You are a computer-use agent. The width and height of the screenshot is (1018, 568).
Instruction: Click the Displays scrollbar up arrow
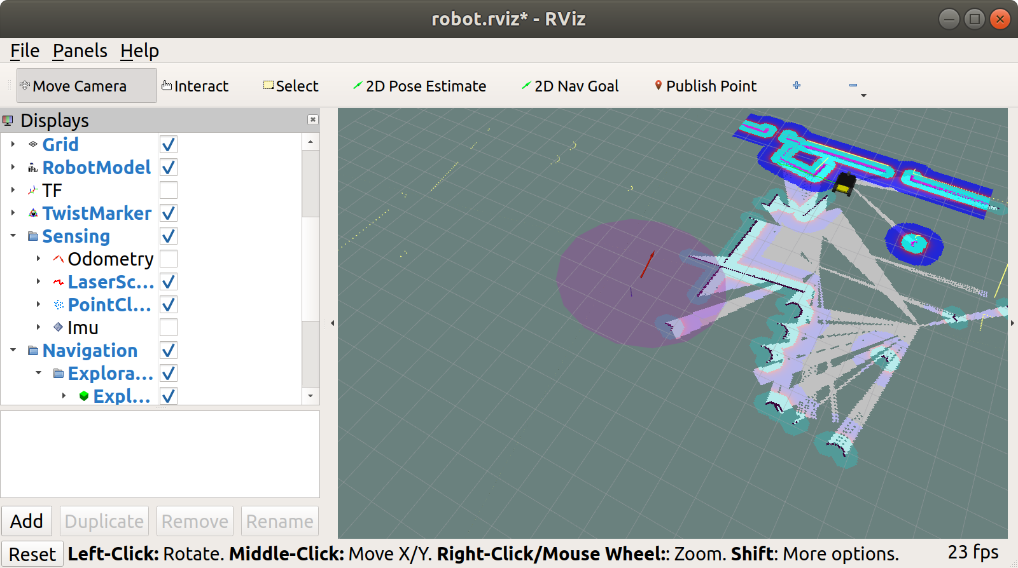pyautogui.click(x=310, y=142)
